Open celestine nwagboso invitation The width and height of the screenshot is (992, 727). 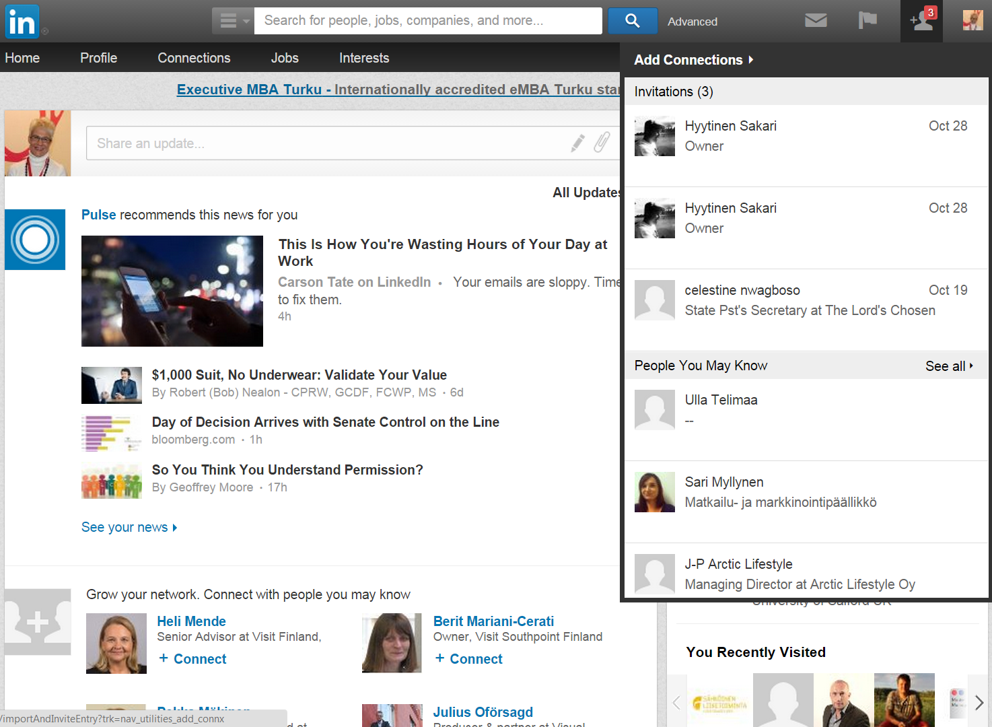[806, 310]
